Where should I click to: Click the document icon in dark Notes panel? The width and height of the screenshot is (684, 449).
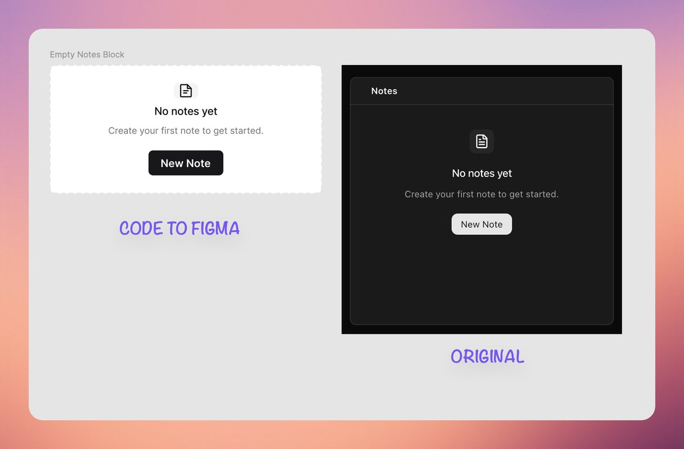point(482,141)
